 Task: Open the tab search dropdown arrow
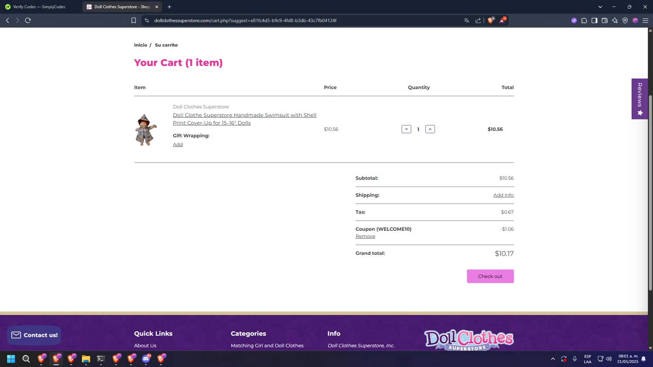point(600,7)
